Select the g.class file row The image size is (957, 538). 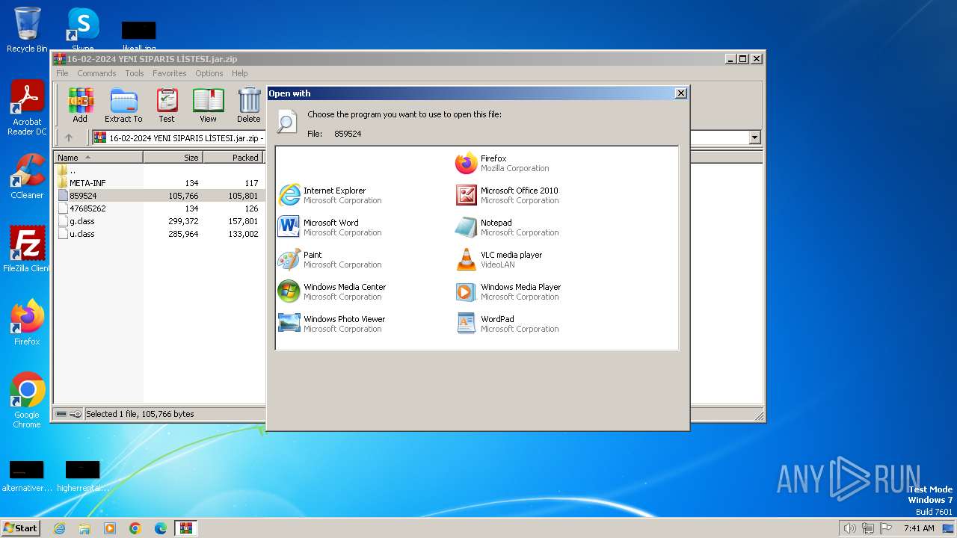click(x=159, y=220)
